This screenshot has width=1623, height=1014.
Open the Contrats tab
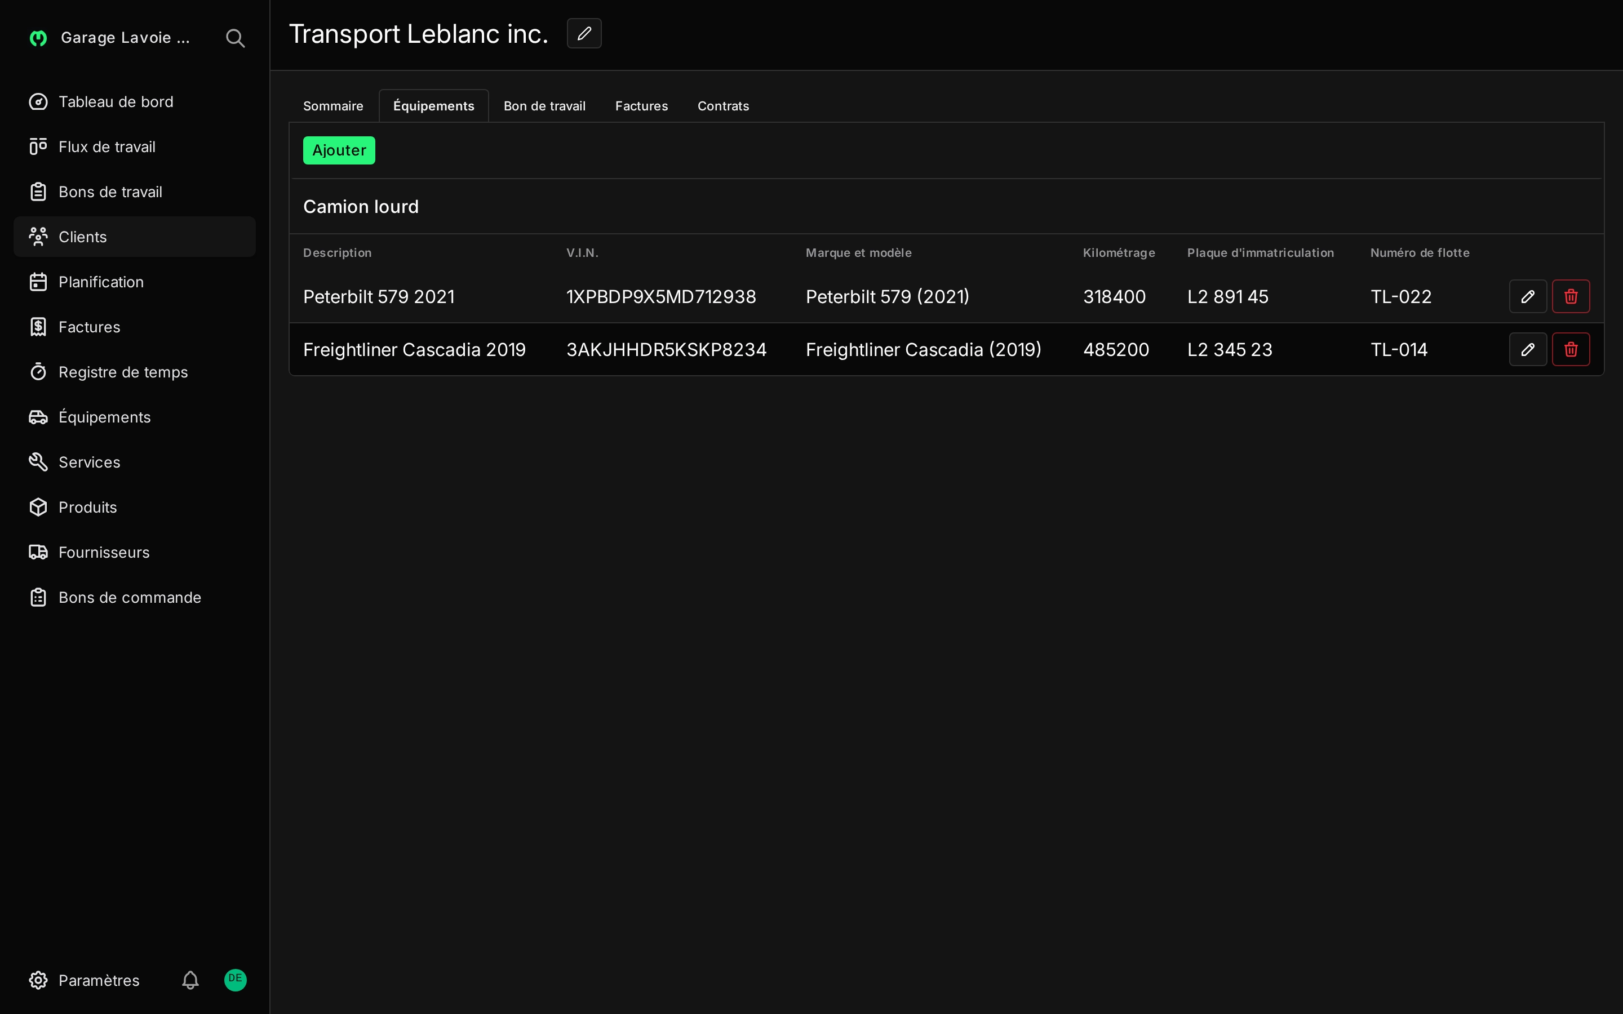[x=723, y=106]
